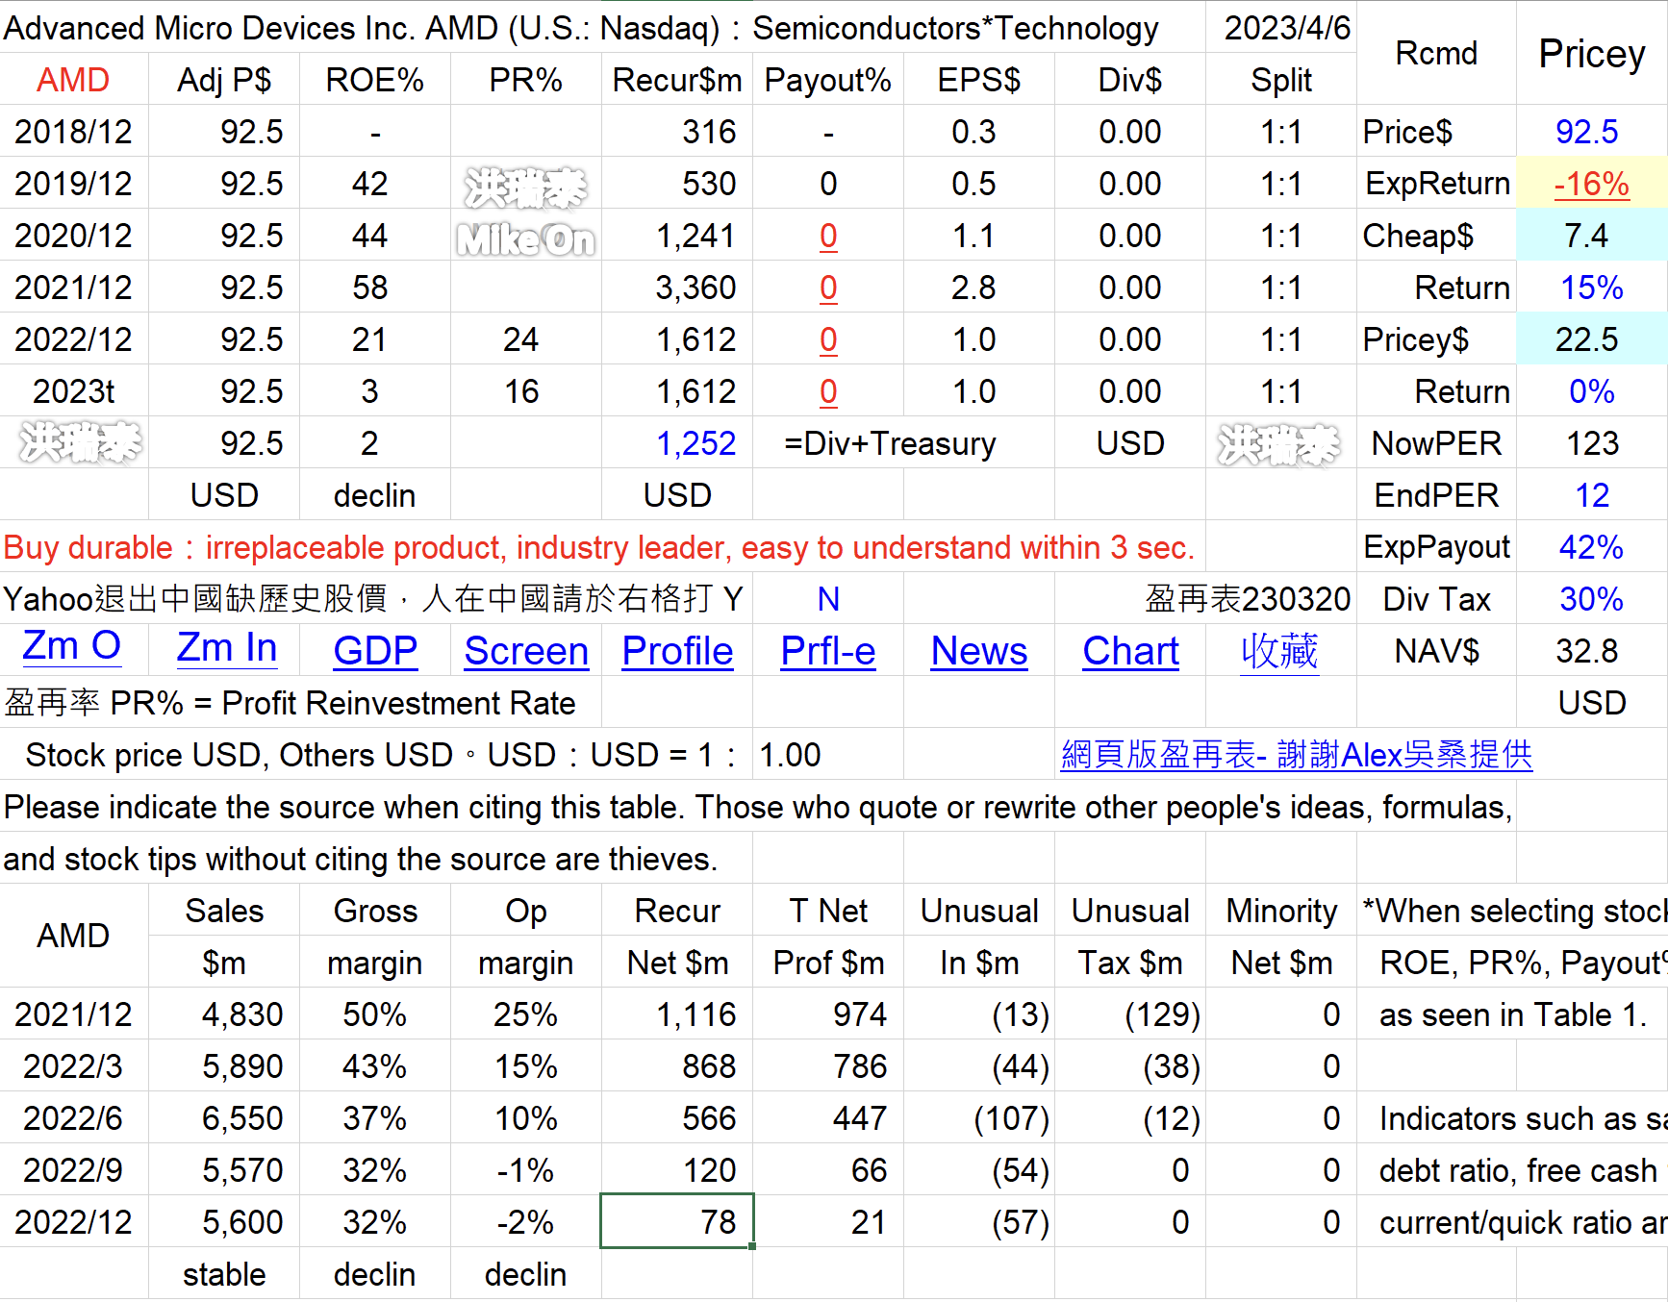Select the red Buy durable text

598,547
